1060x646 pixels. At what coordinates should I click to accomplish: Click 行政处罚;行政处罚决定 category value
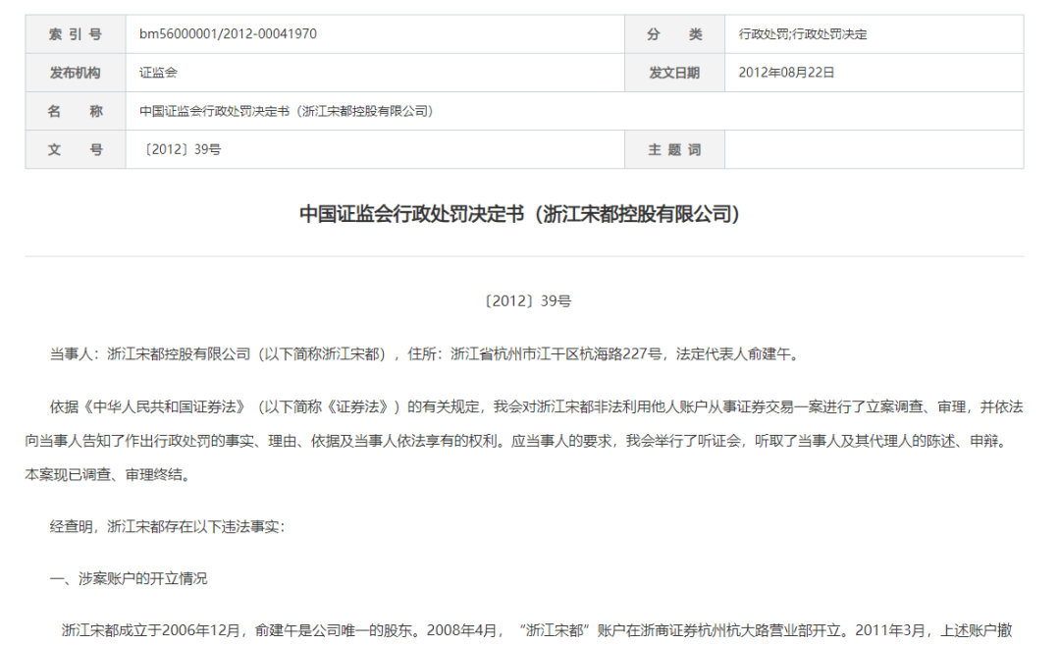[x=803, y=33]
